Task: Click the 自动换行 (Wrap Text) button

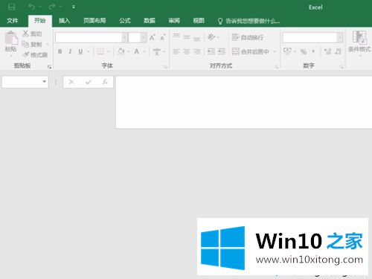Action: 248,37
